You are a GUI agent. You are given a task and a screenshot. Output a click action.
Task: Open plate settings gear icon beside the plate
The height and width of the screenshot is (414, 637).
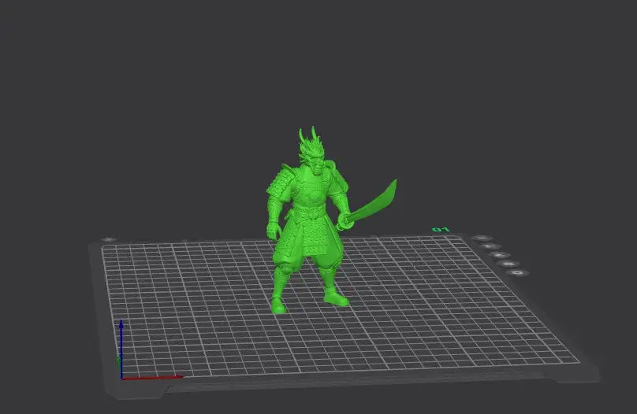[517, 273]
